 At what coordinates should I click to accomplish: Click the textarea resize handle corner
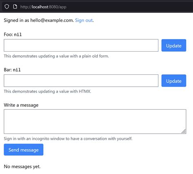click(184, 131)
